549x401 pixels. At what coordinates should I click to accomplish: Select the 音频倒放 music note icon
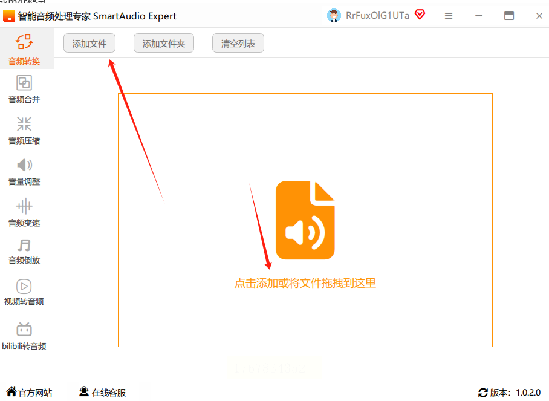(24, 245)
